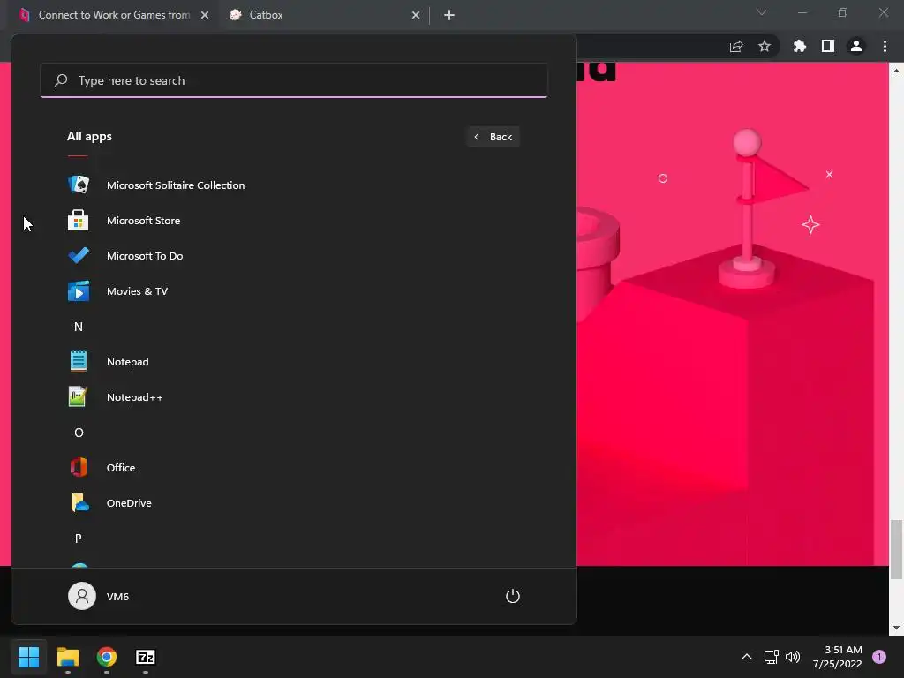Expand the Chrome tab search chevron
The image size is (904, 678).
762,12
